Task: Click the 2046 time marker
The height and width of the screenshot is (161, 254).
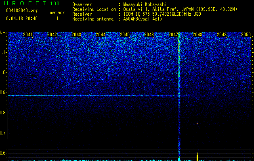Action: [x=149, y=35]
